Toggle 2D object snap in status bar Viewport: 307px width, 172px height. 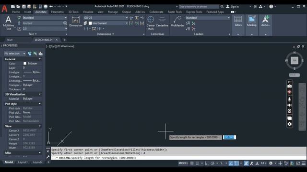pyautogui.click(x=236, y=163)
